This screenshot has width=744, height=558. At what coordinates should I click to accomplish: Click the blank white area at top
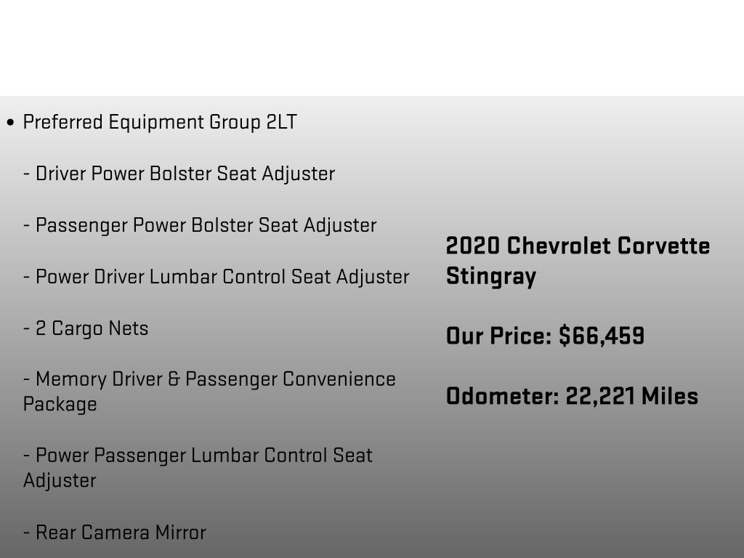point(372,47)
